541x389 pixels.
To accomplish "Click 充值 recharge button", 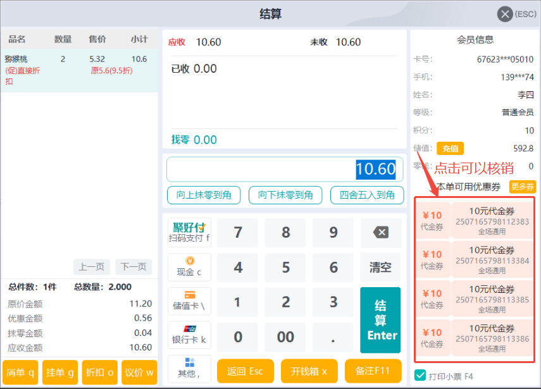I will click(450, 149).
